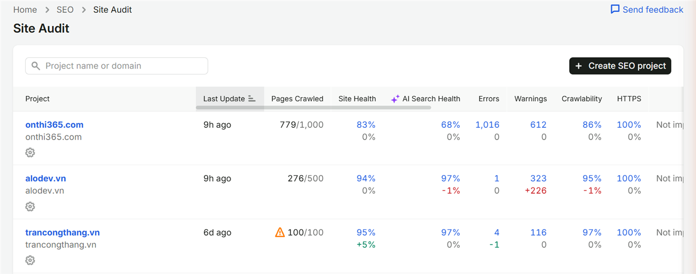
Task: Go to SEO breadcrumb
Action: click(x=65, y=9)
